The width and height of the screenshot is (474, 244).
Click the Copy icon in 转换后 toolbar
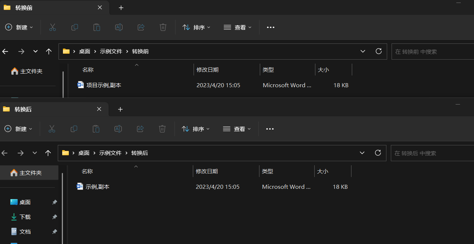pos(74,129)
